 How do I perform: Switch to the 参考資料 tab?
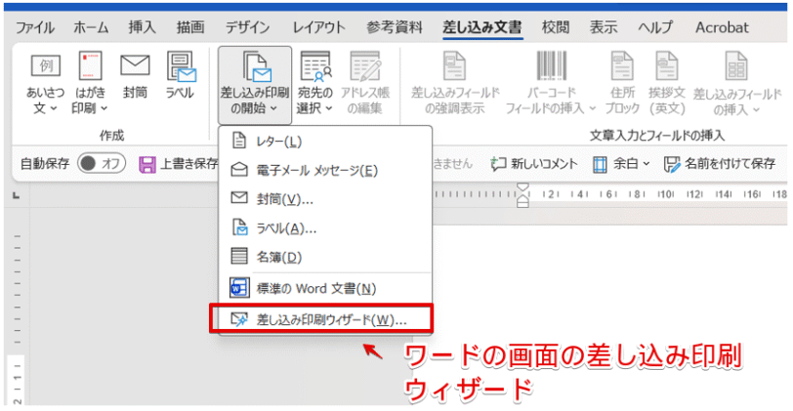click(395, 27)
